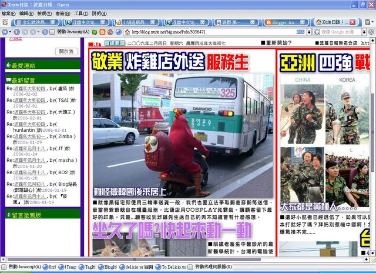Click into the Google search field
The image size is (376, 273).
coord(341,32)
